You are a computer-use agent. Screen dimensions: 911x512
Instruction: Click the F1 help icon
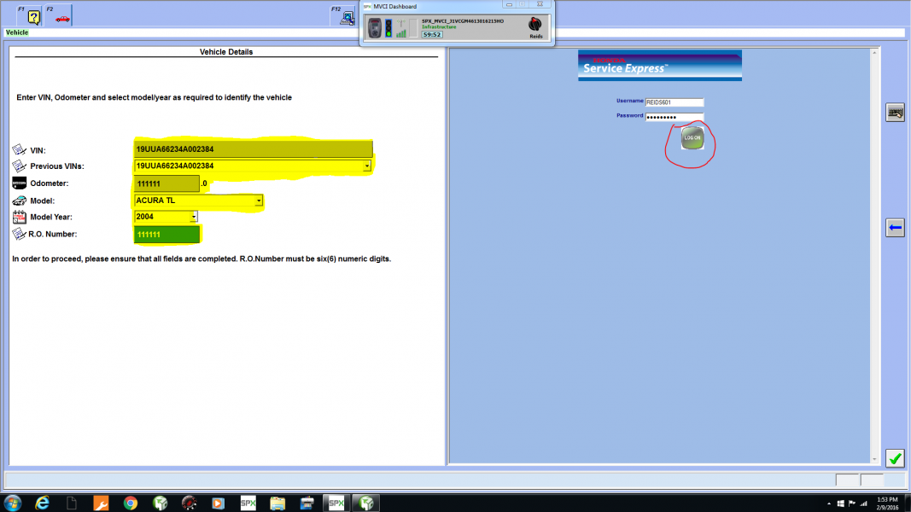pos(33,17)
